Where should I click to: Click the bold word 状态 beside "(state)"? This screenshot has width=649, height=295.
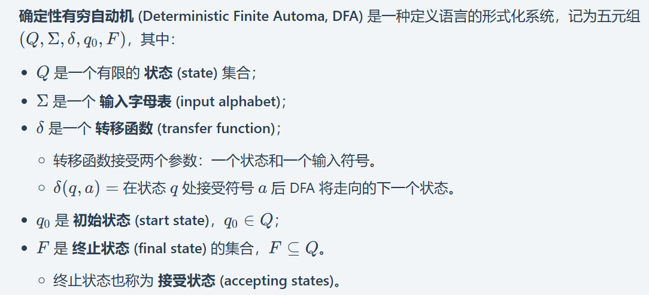(x=158, y=73)
